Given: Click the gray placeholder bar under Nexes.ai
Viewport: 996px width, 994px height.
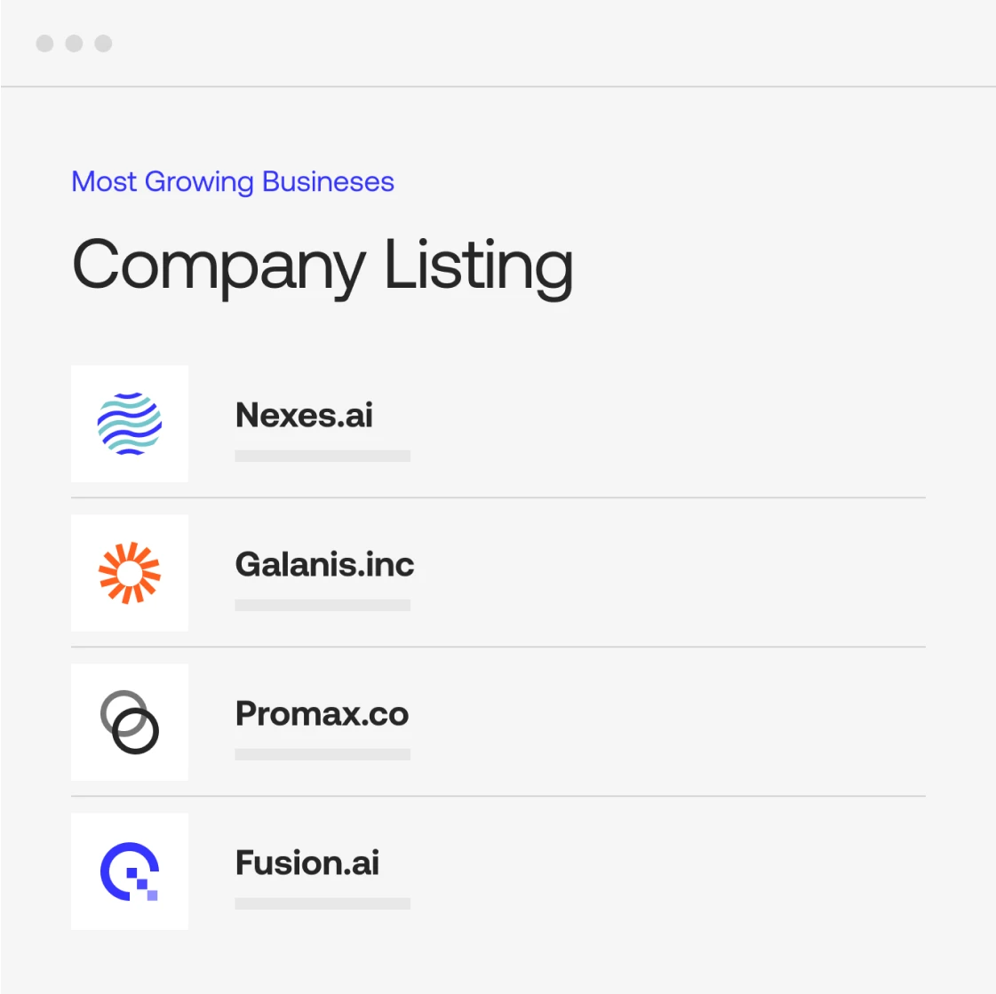Looking at the screenshot, I should pos(323,456).
